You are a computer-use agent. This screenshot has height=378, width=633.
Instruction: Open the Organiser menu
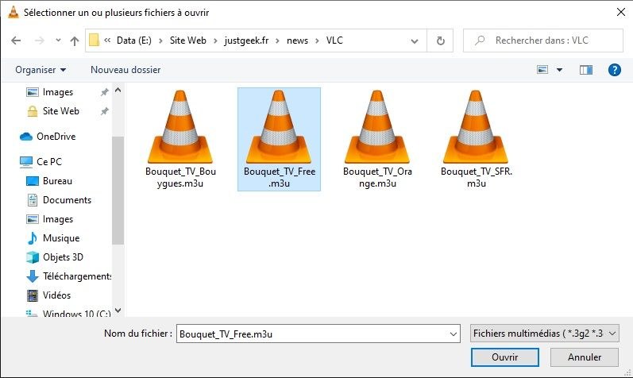click(41, 70)
